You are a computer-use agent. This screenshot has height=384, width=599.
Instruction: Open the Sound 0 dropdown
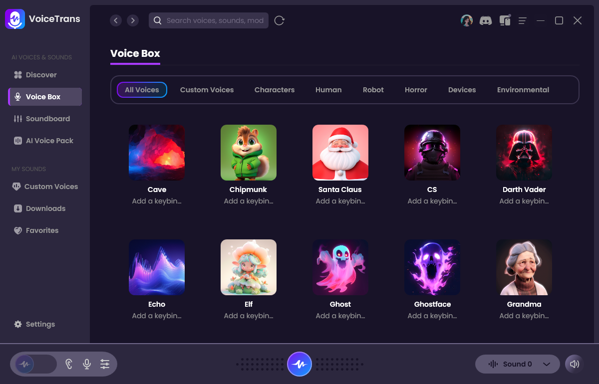[517, 364]
